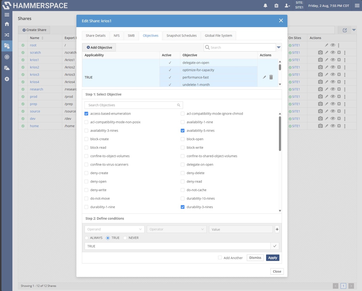Click the camera snapshot icon for the scratch share
362x291 pixels.
coord(320,52)
